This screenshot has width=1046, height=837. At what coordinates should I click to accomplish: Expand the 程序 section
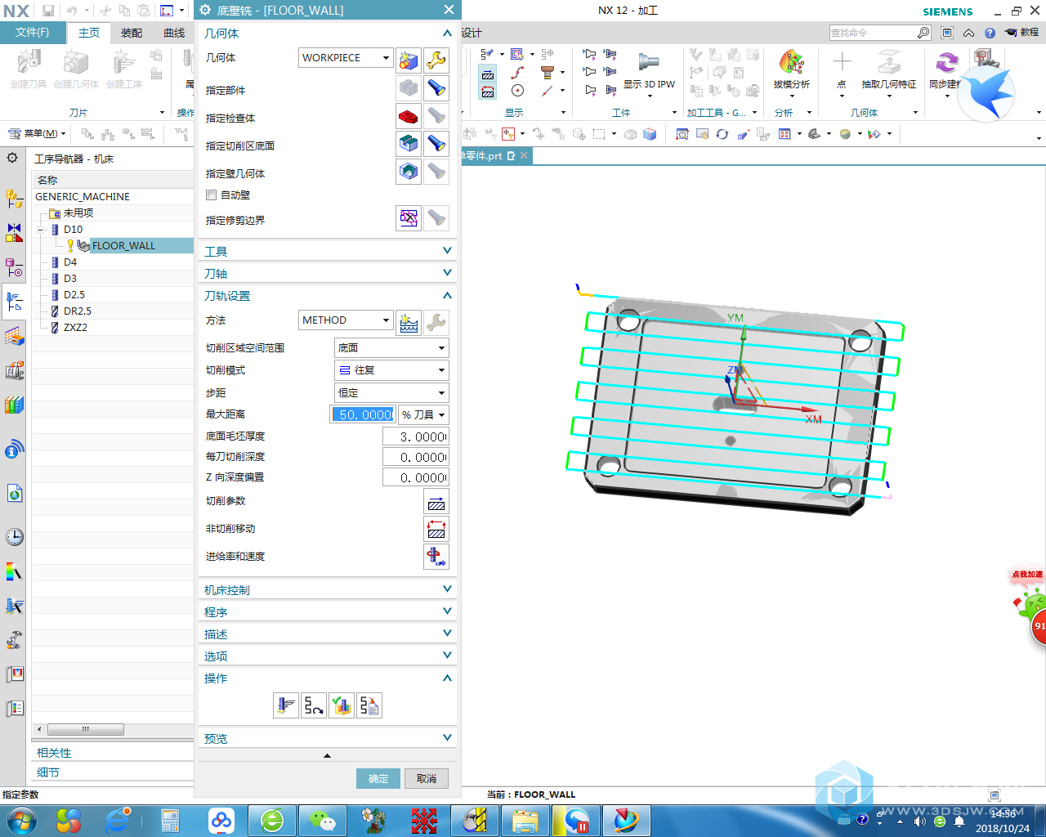(x=328, y=611)
